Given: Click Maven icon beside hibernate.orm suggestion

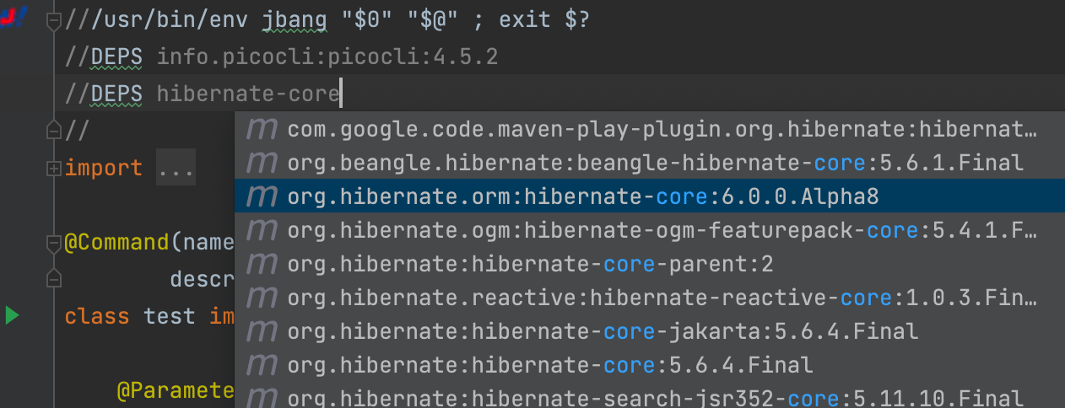Looking at the screenshot, I should coord(262,197).
